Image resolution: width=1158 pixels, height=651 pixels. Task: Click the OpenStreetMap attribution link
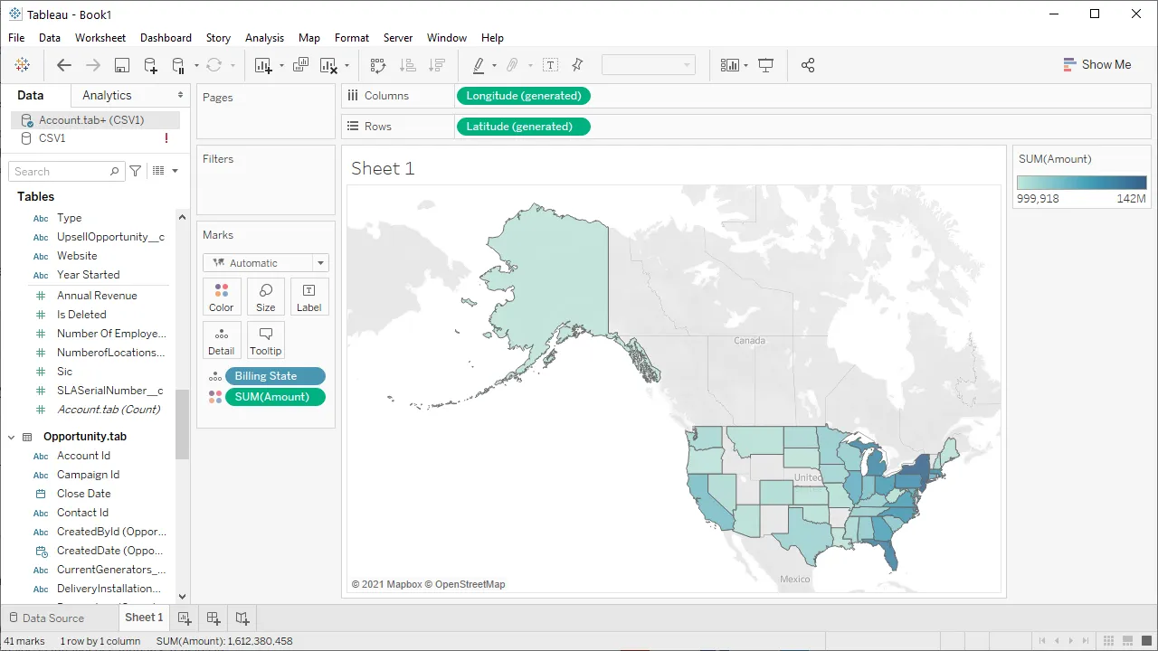tap(467, 584)
